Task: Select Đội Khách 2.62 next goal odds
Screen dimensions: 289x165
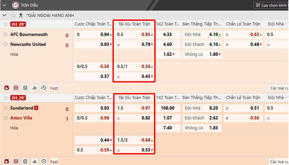Action: click(202, 118)
